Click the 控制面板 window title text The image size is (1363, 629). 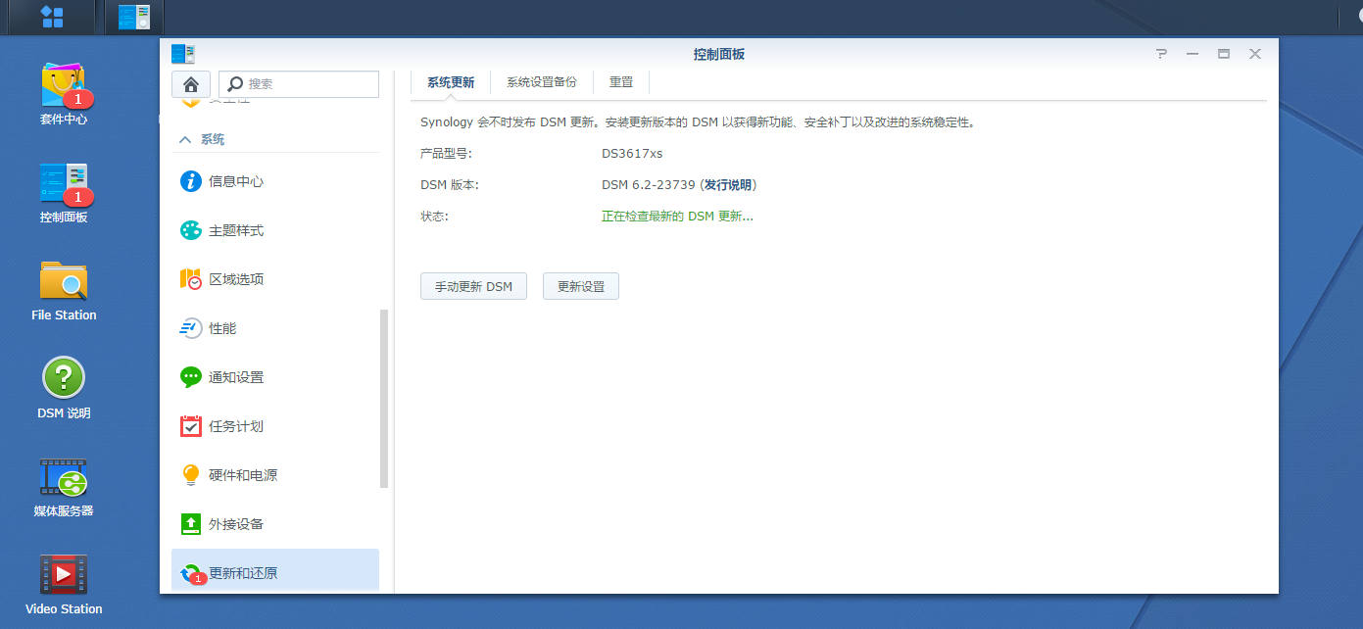719,54
